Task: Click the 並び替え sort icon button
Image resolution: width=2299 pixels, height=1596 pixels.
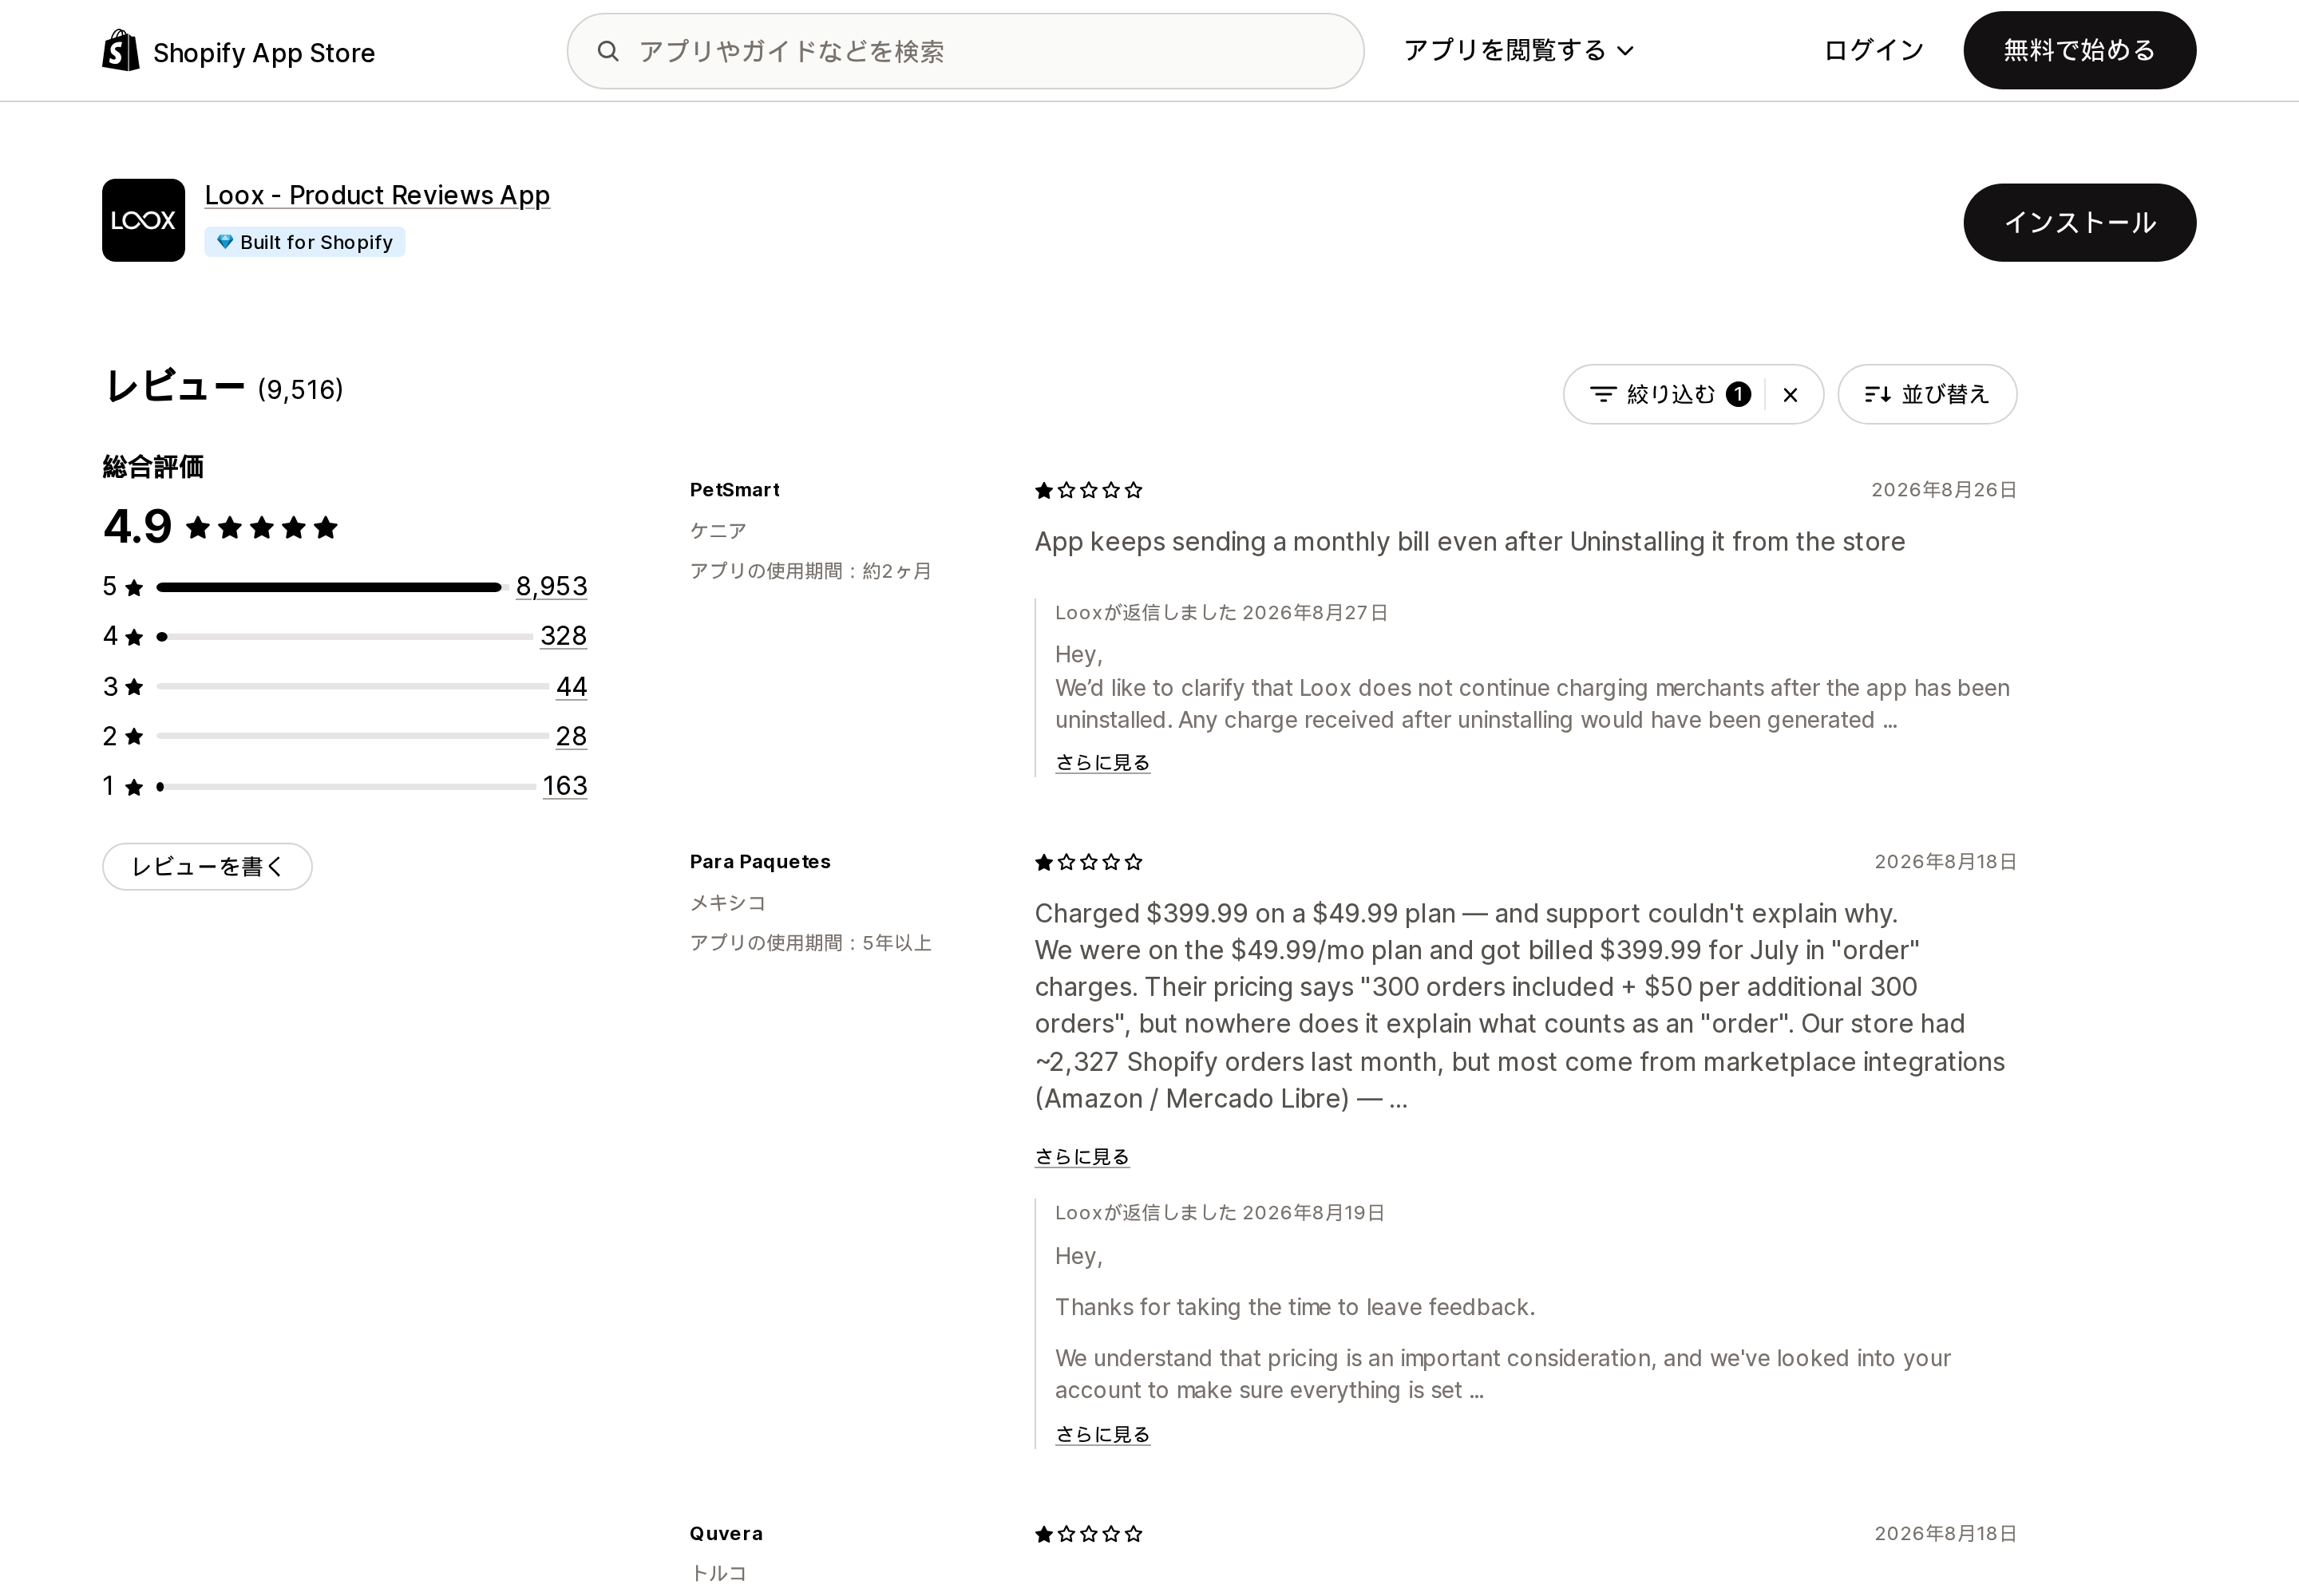Action: click(x=1927, y=394)
